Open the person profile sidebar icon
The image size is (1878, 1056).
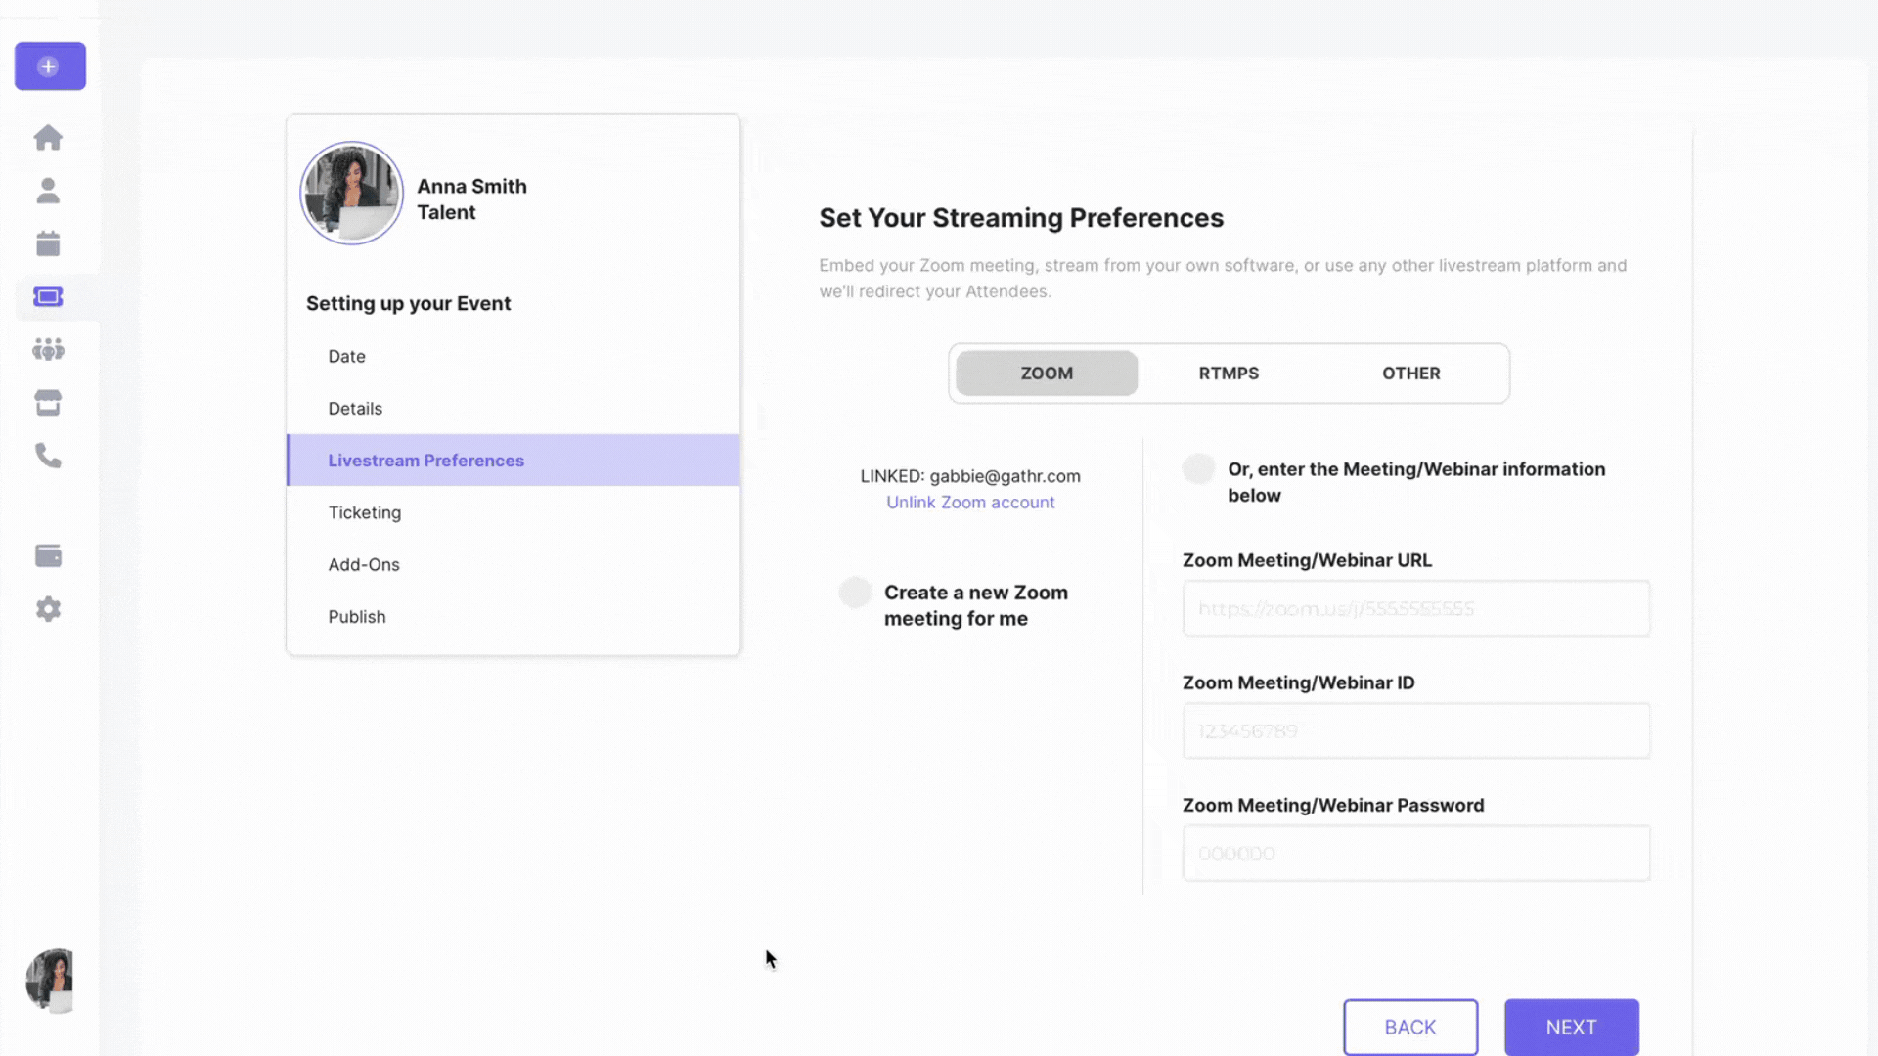tap(48, 191)
